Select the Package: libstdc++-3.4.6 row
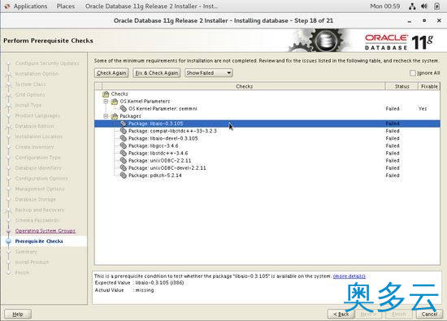The height and width of the screenshot is (321, 447). pyautogui.click(x=267, y=153)
